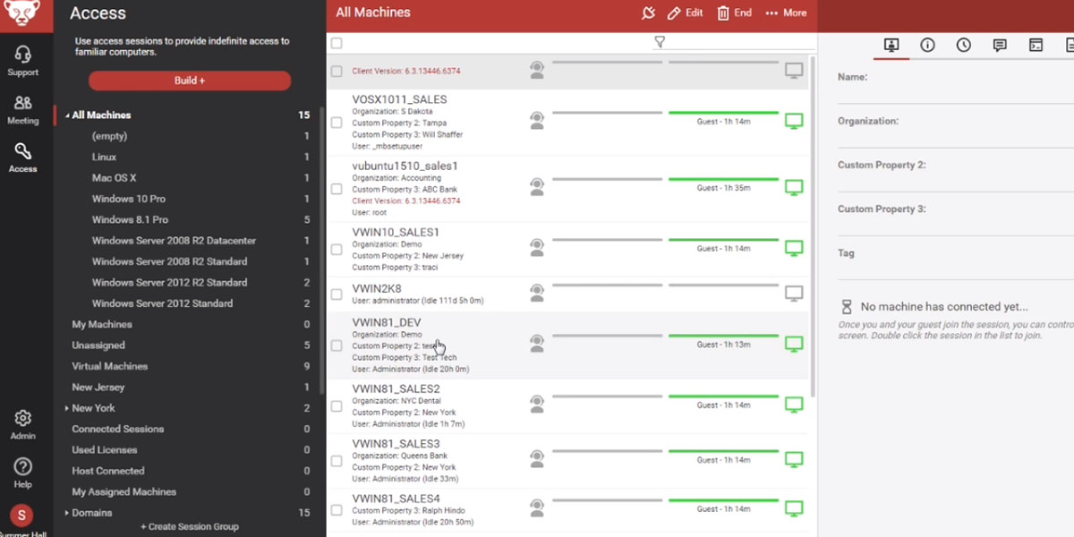Open the Meeting section in the sidebar
Viewport: 1074px width, 537px height.
22,109
